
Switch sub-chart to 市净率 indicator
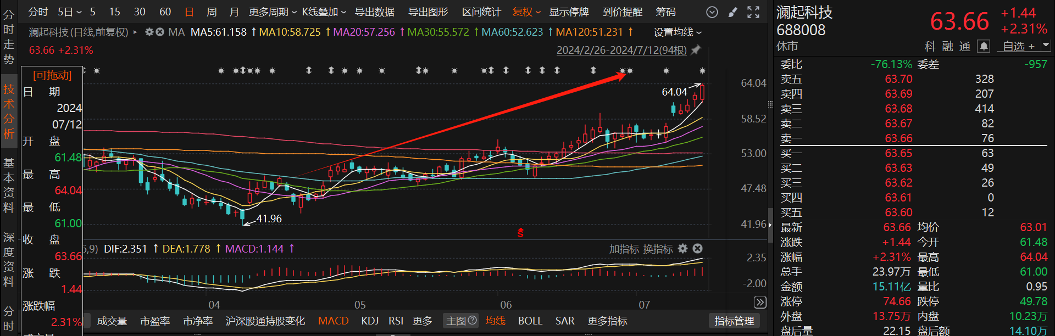click(198, 321)
